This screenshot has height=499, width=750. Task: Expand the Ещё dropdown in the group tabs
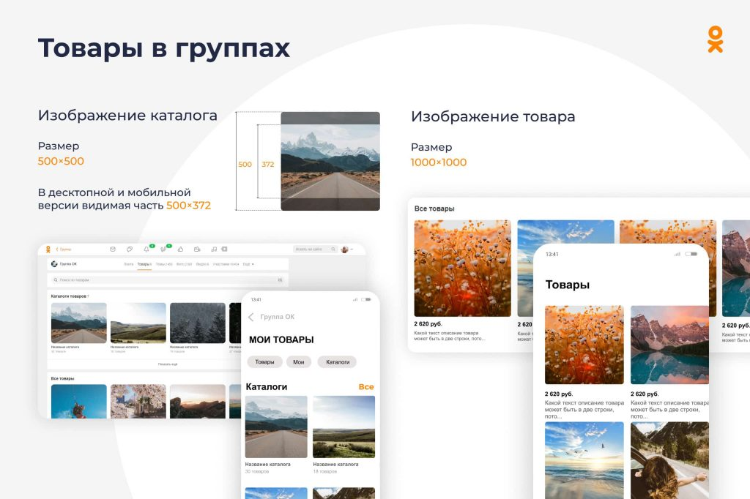point(248,264)
